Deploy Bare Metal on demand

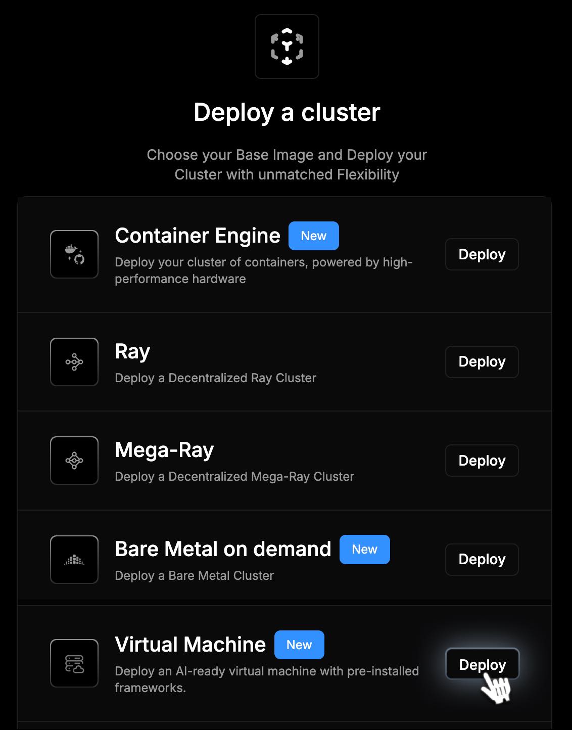coord(482,560)
